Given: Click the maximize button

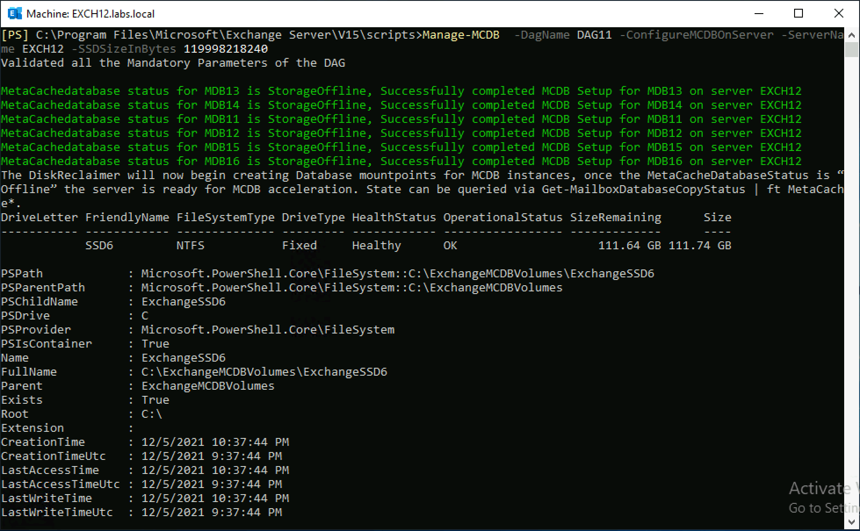Looking at the screenshot, I should coord(799,14).
